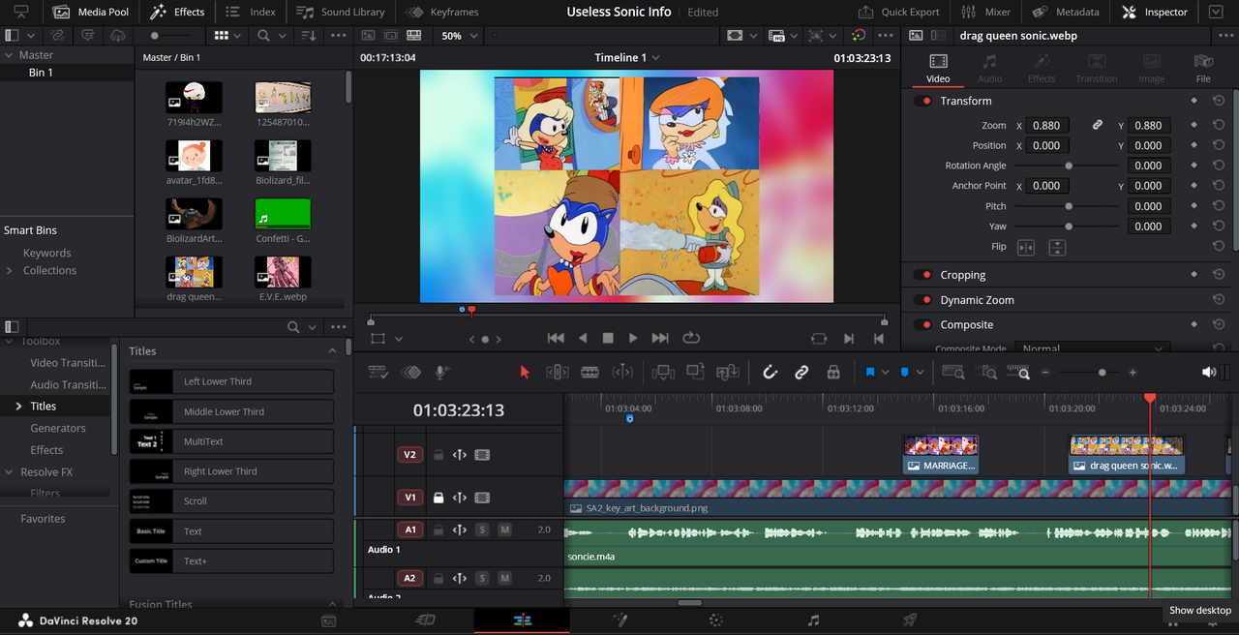The height and width of the screenshot is (635, 1239).
Task: Mute the A1 audio track
Action: [x=504, y=529]
